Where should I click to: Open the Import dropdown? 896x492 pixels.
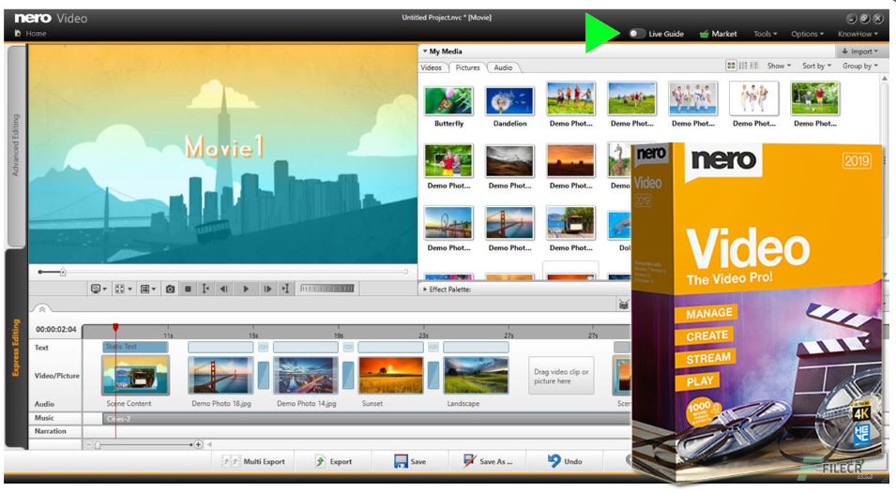click(861, 51)
